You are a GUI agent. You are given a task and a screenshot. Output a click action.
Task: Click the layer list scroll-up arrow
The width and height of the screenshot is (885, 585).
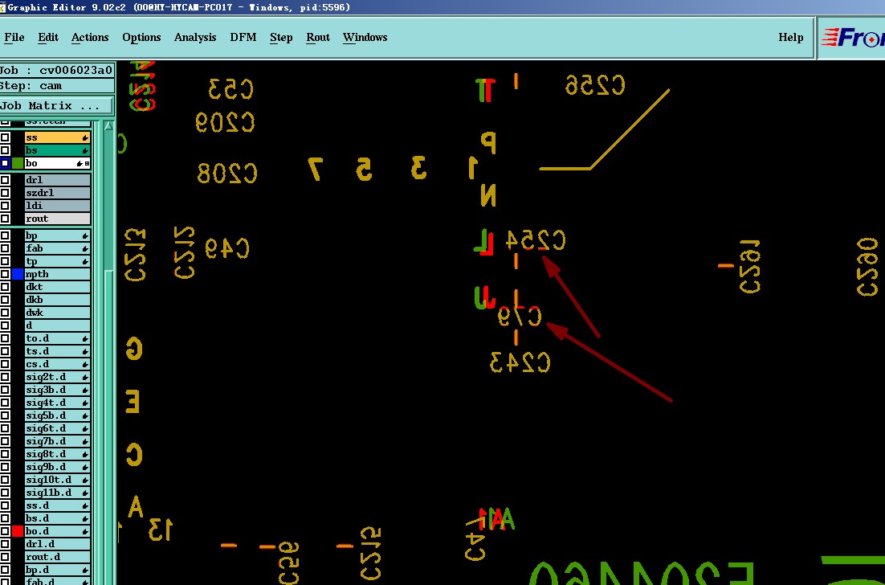(x=108, y=126)
